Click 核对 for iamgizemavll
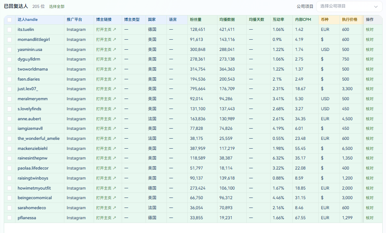The width and height of the screenshot is (386, 233). (x=370, y=129)
